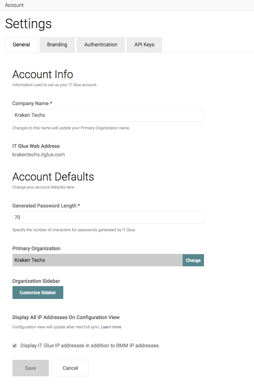Click the Primary Organization Kraken Techs field
Viewport: 254px width, 386px height.
(97, 260)
